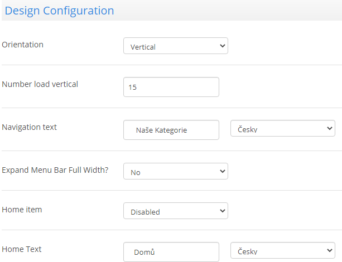
Task: Click the chevron arrow on Home Text language selector
Action: click(330, 250)
